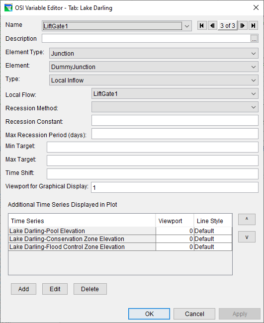Open the Description ellipsis editor button
264x323 pixels.
(x=254, y=39)
